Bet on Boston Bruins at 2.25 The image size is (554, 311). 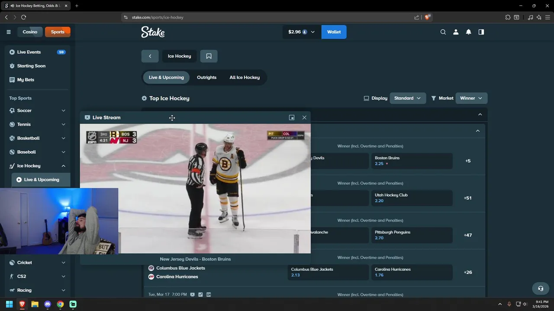[x=412, y=161]
